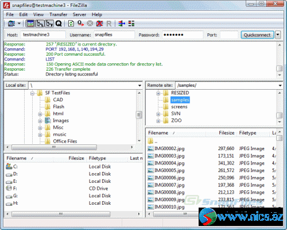Click the Port input field

pyautogui.click(x=229, y=35)
